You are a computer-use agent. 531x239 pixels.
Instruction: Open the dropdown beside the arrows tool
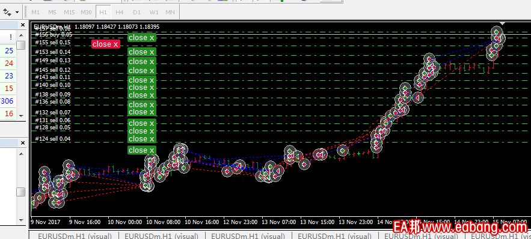click(17, 13)
